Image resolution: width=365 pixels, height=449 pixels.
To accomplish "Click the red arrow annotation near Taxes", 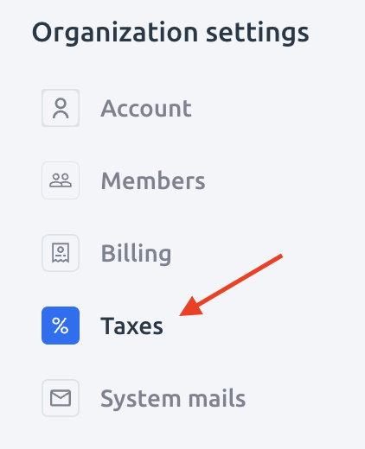I will (231, 285).
